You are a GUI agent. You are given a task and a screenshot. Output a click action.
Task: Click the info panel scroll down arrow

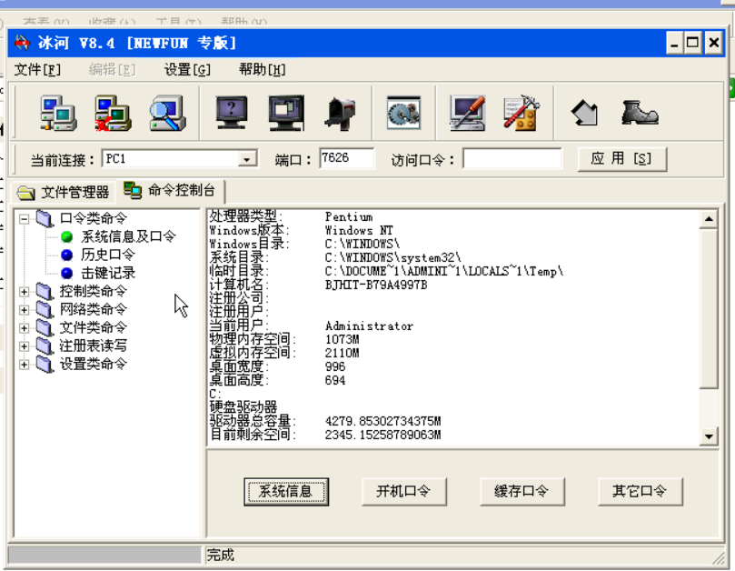pos(709,436)
